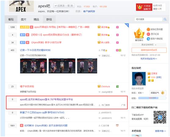Click the APEX forum logo image
This screenshot has height=137, width=170.
pos(21,6)
